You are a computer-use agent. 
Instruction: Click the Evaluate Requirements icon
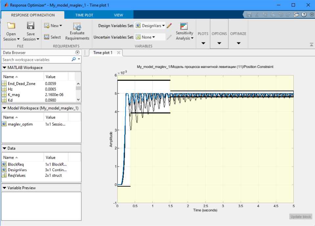coord(77,27)
